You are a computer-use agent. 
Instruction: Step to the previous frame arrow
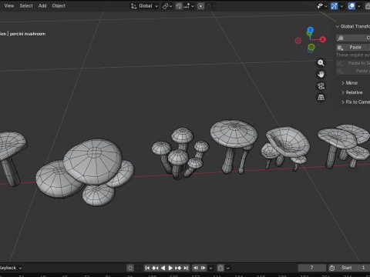(196, 268)
